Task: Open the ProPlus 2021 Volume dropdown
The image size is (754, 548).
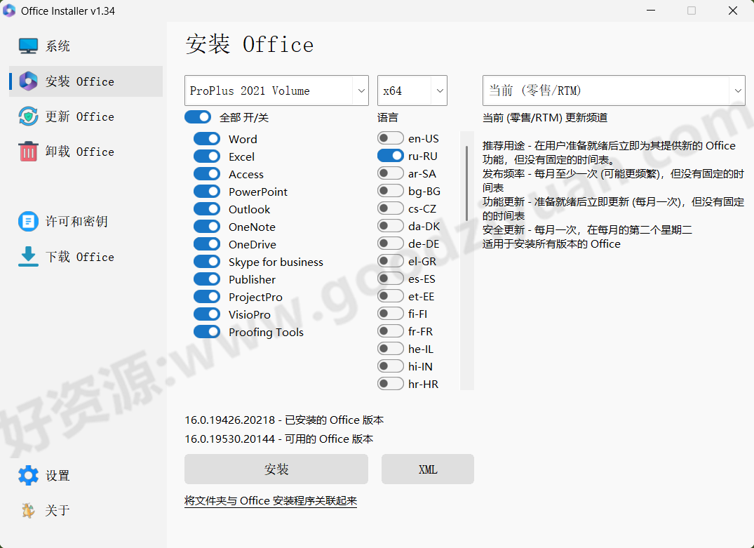Action: click(x=276, y=91)
